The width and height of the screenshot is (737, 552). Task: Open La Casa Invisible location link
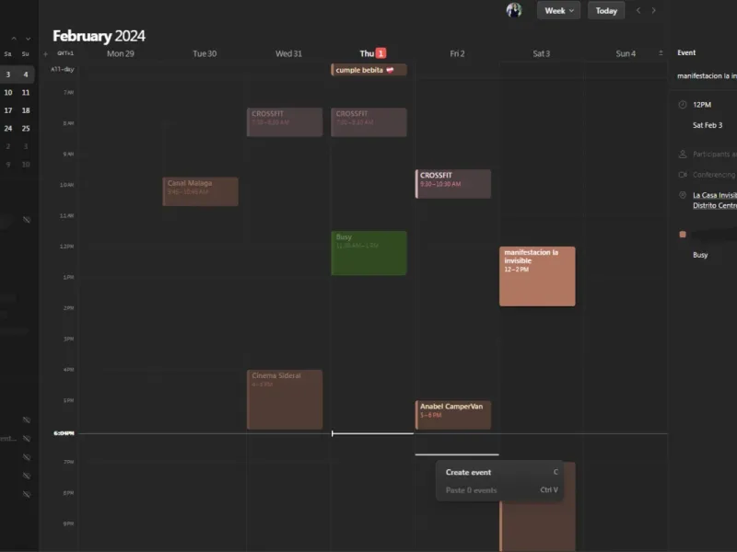715,201
